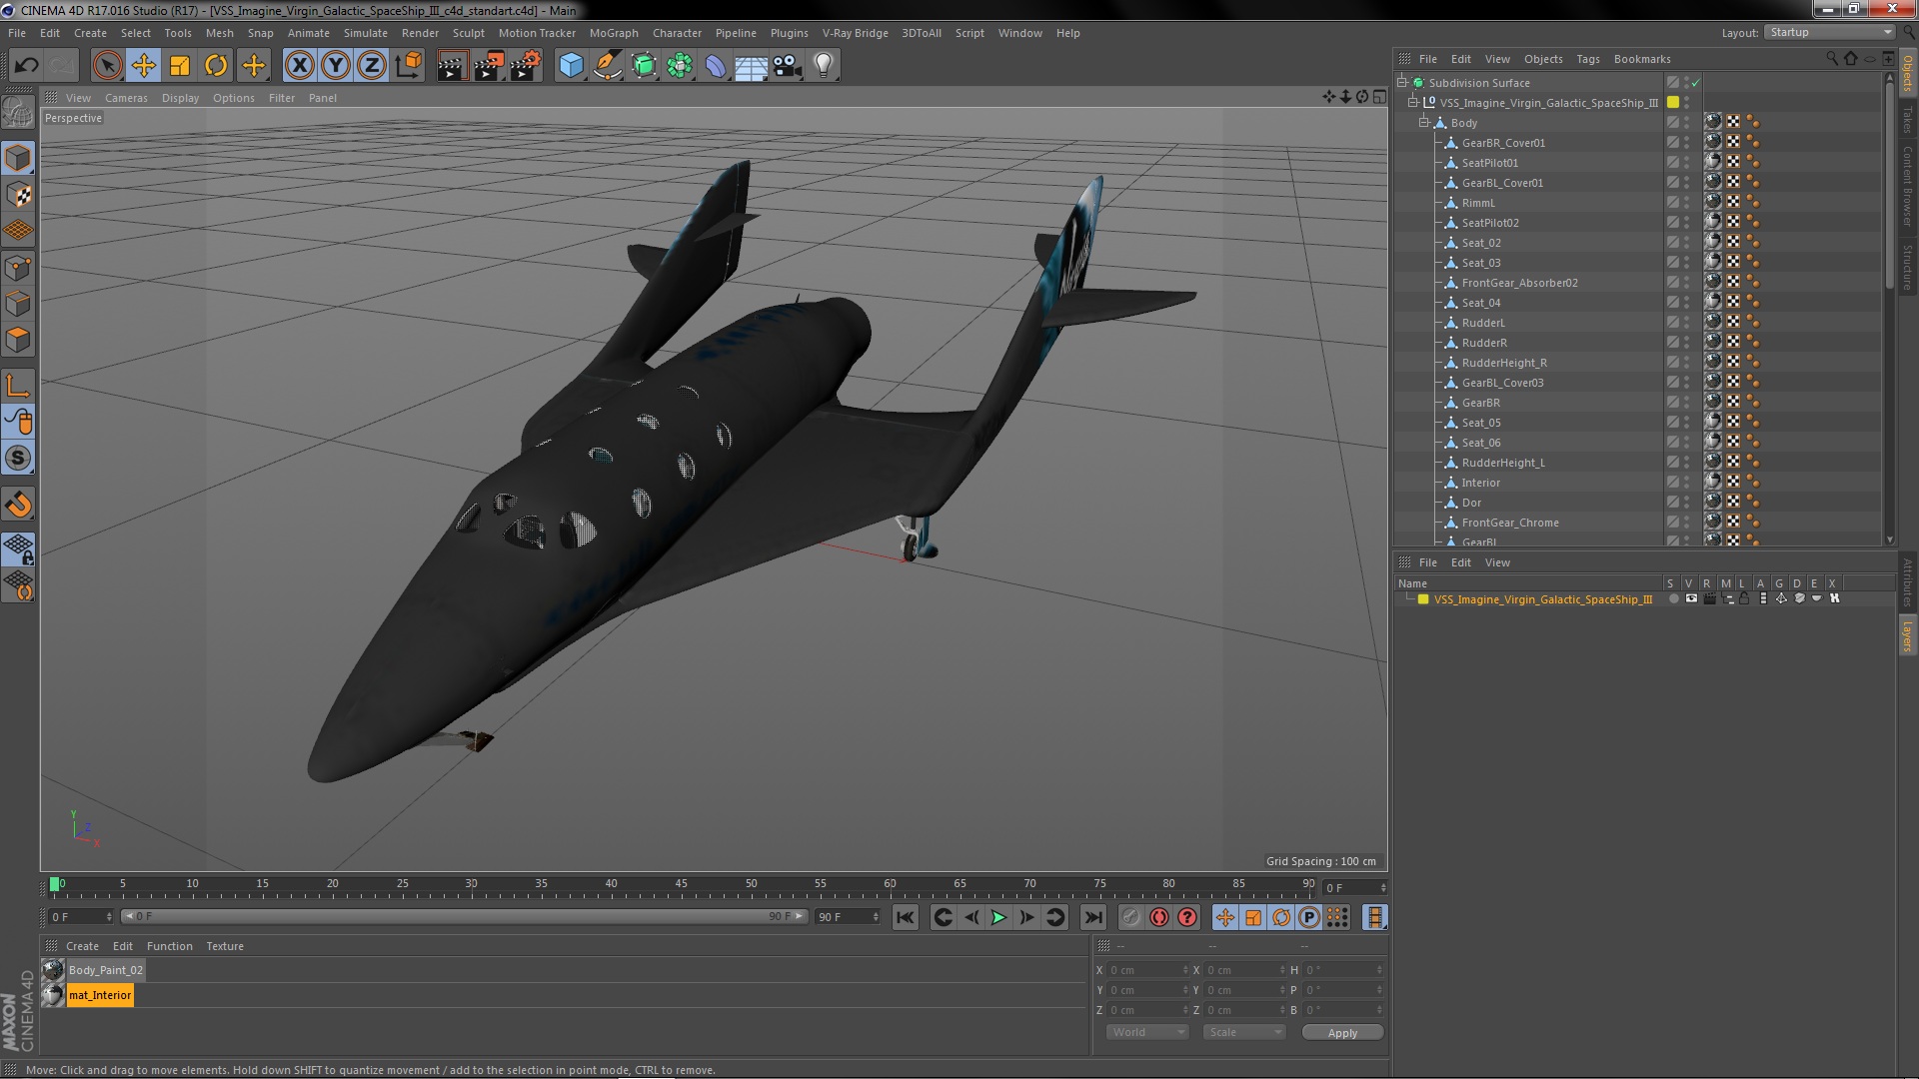Open Material Manager Texture menu
This screenshot has height=1079, width=1919.
click(x=224, y=946)
